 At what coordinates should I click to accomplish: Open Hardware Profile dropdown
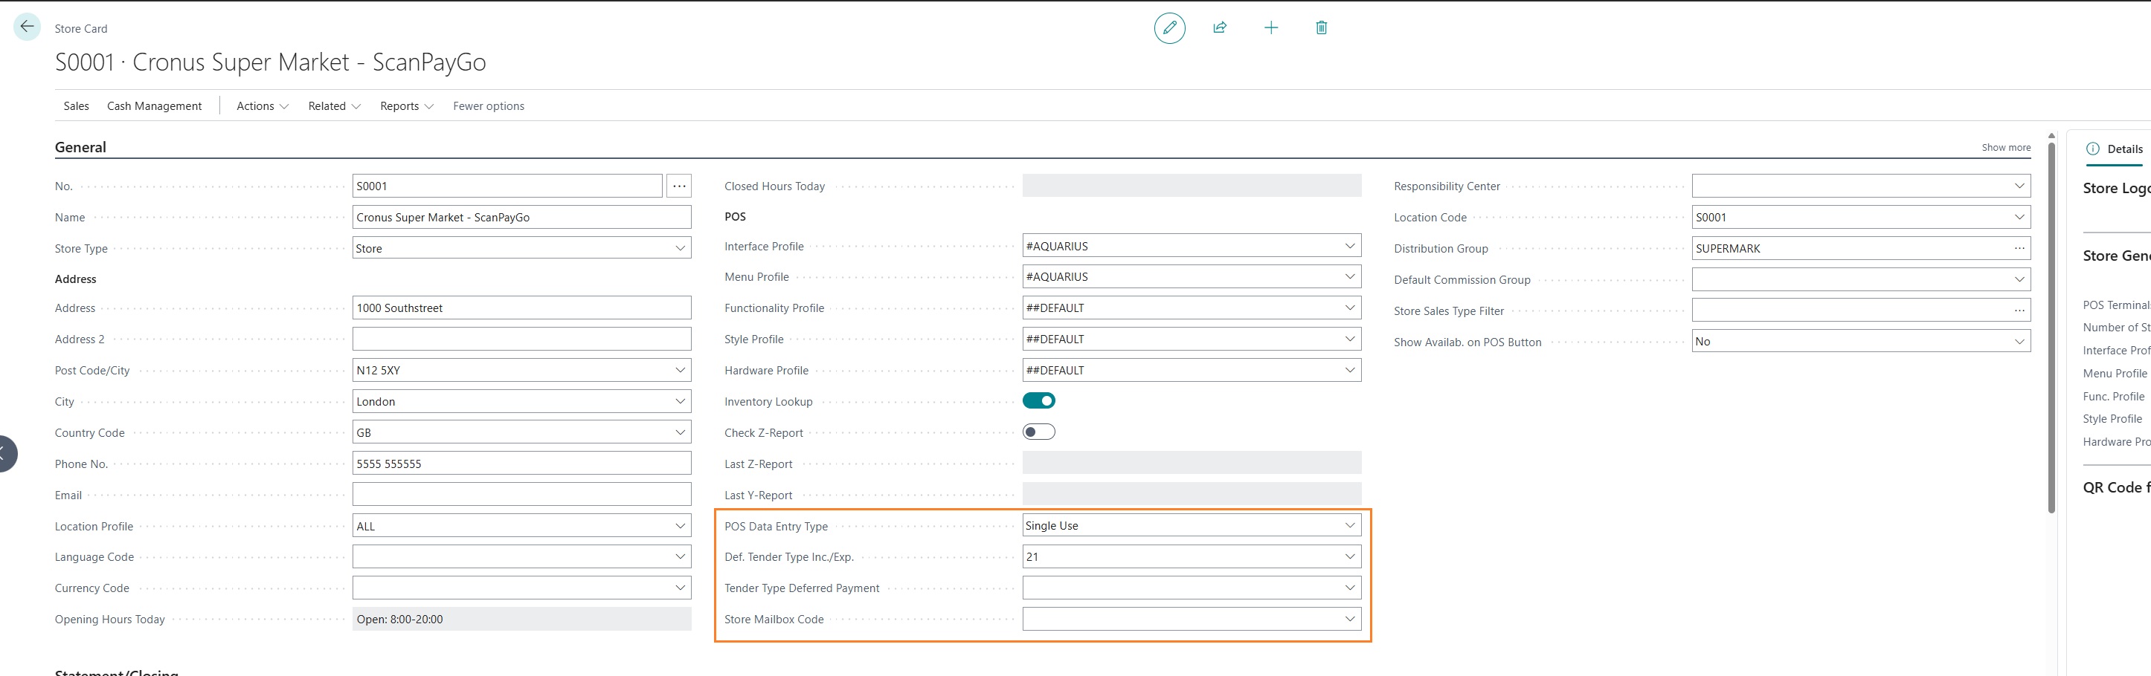[1349, 370]
